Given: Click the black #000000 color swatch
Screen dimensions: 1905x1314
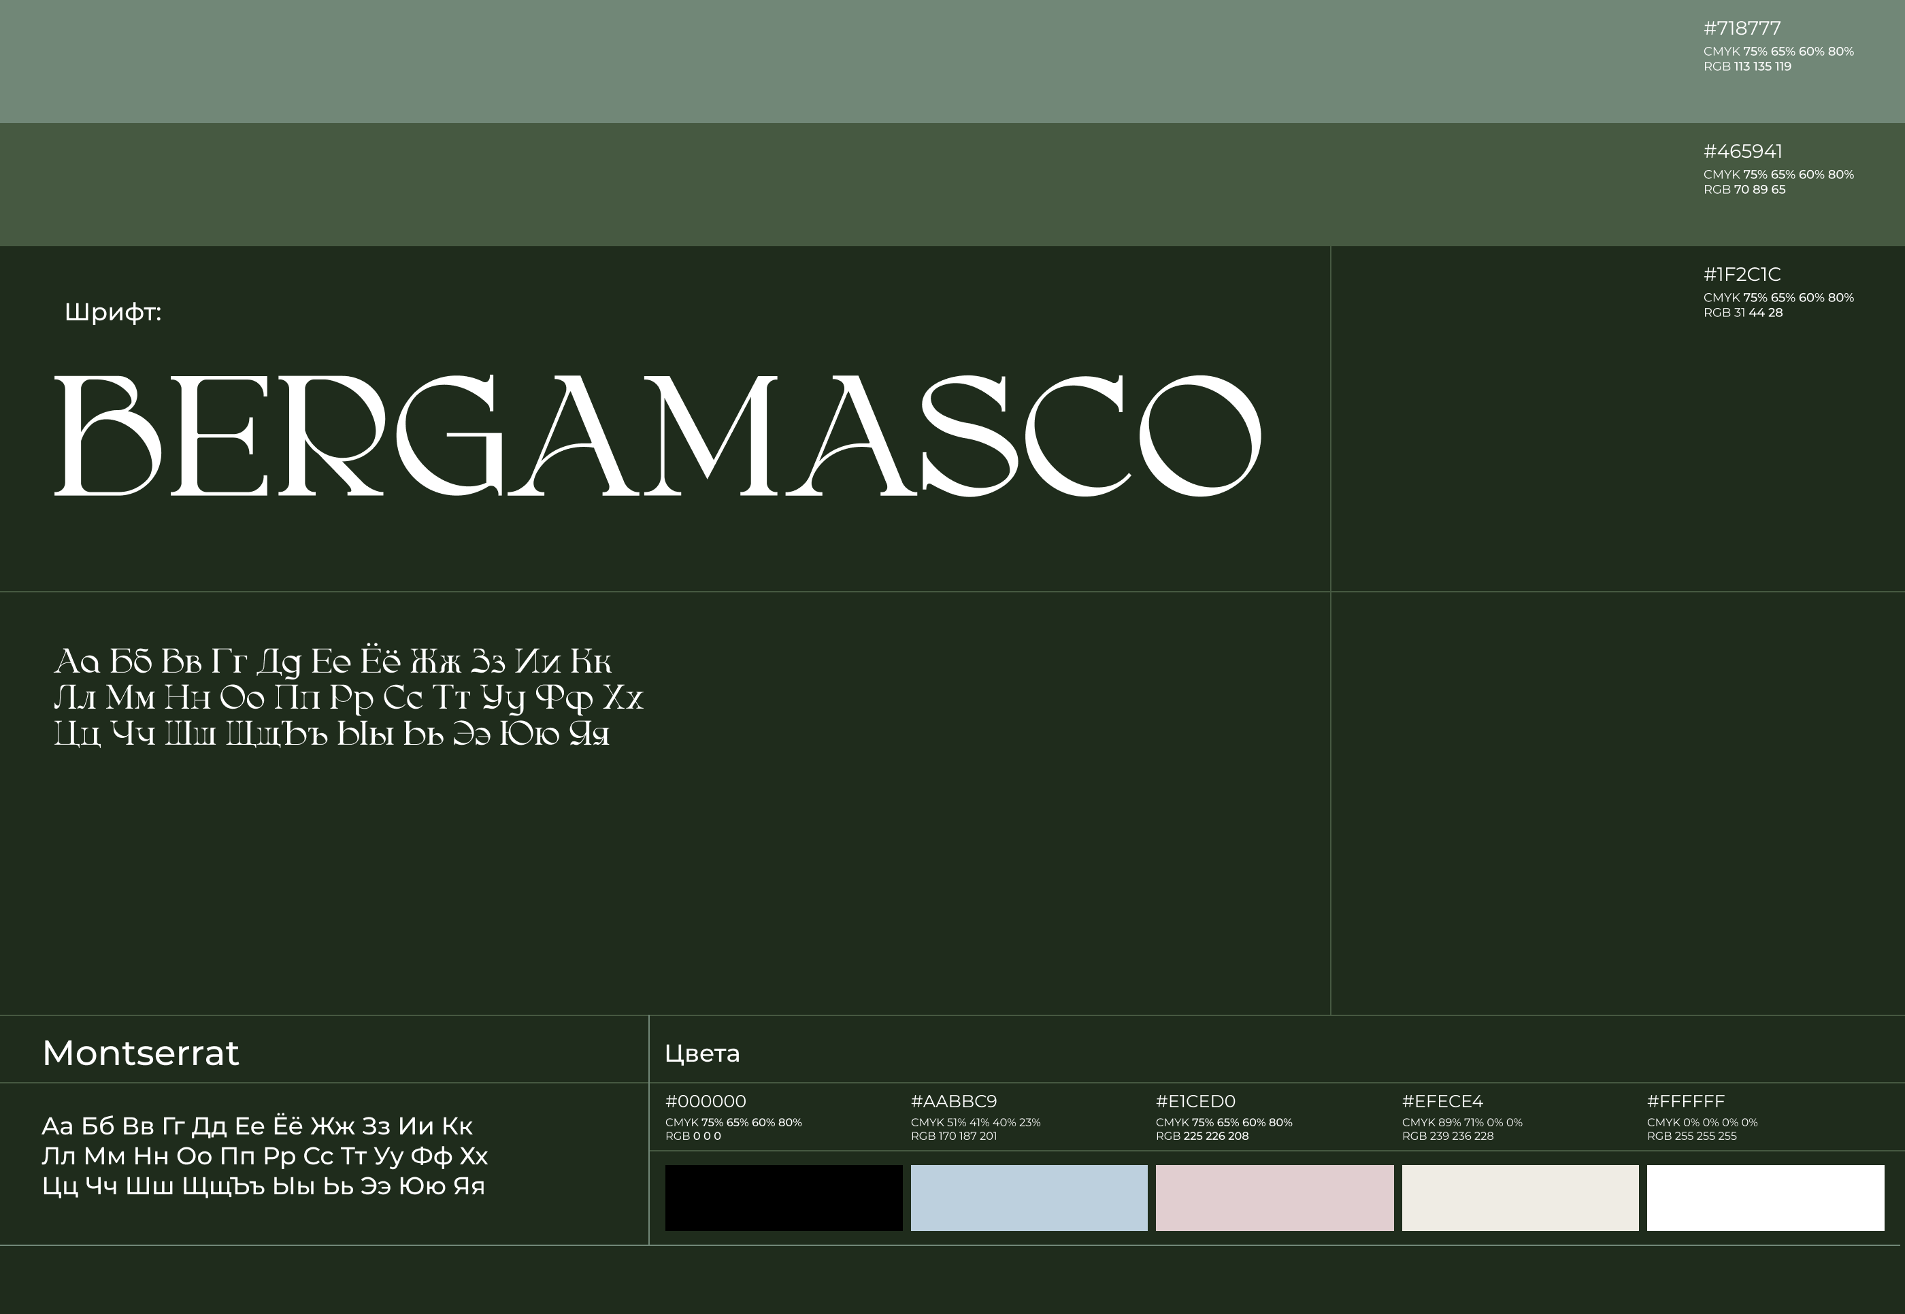Looking at the screenshot, I should tap(783, 1197).
